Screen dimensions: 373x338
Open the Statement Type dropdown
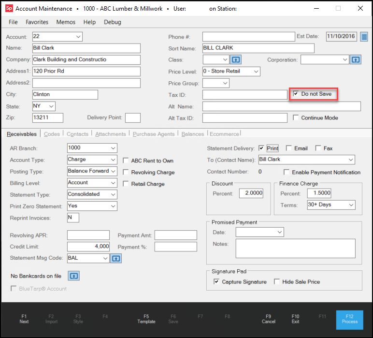113,194
